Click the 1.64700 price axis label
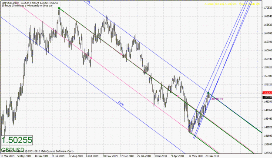Screen dimensions: 272x158 pos(268,33)
